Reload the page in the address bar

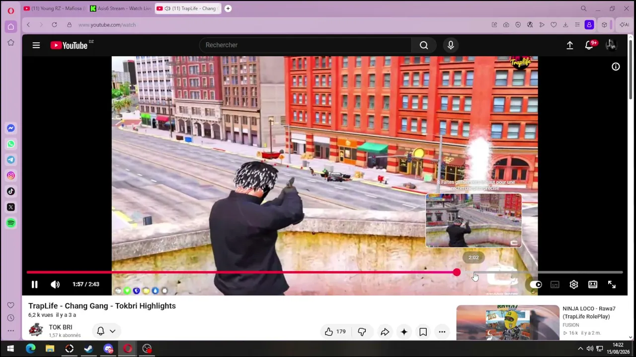[54, 25]
